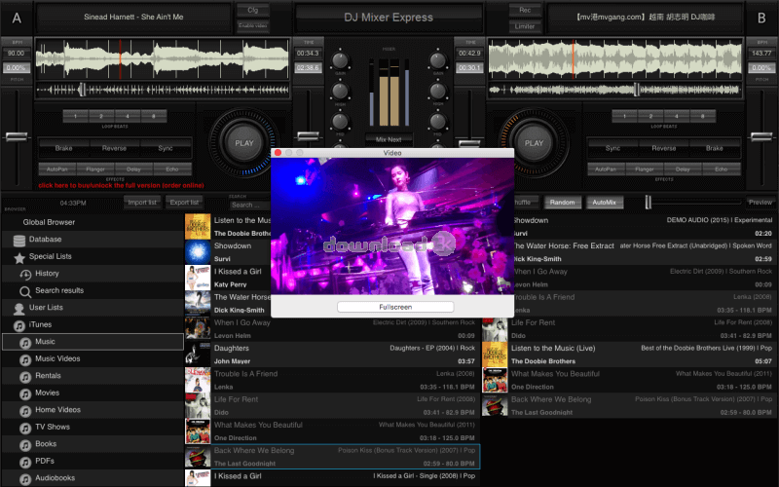This screenshot has width=779, height=487.
Task: Click deck A main waveform display
Action: [162, 58]
